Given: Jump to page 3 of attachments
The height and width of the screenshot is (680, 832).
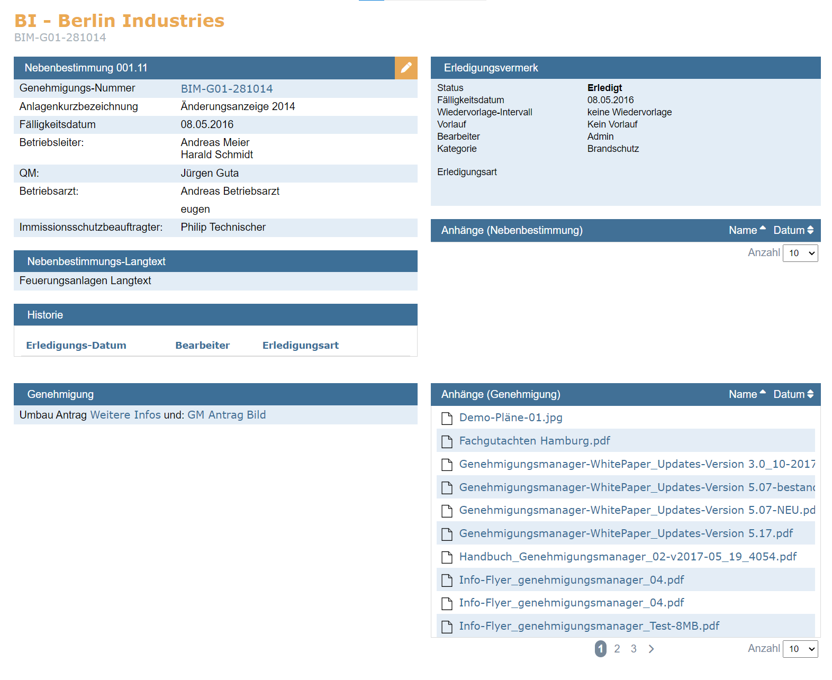Looking at the screenshot, I should (x=634, y=649).
